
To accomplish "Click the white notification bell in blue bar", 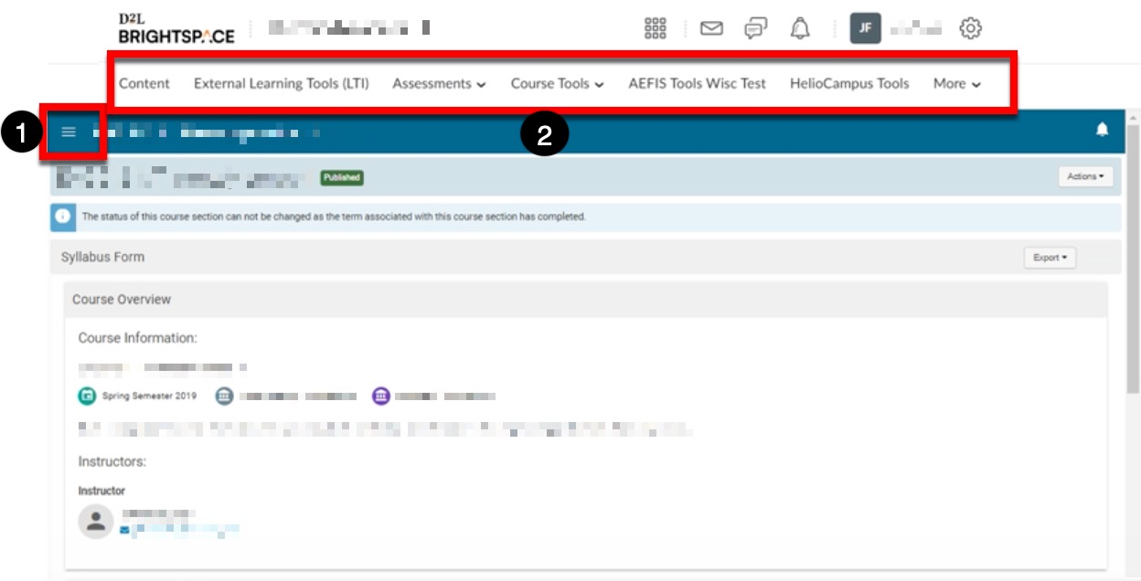I will (1102, 130).
